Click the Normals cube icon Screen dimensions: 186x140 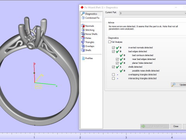(83, 26)
